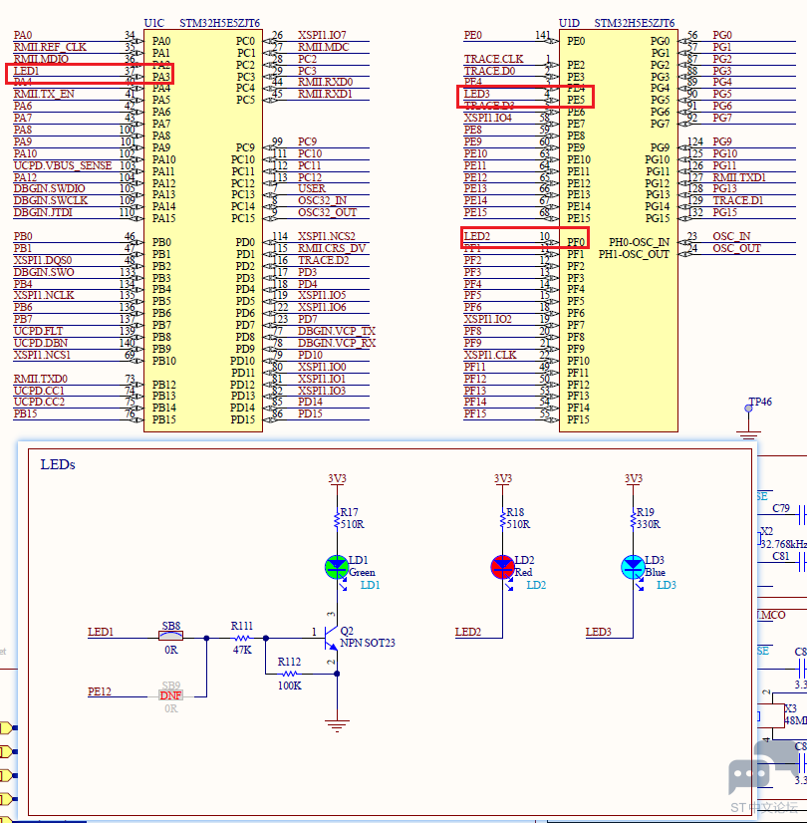Click the USER net label on PC13

(x=312, y=188)
